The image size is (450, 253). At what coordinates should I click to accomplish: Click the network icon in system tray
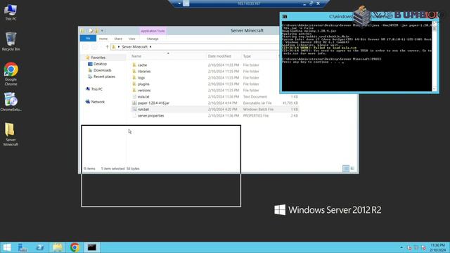[x=416, y=247]
